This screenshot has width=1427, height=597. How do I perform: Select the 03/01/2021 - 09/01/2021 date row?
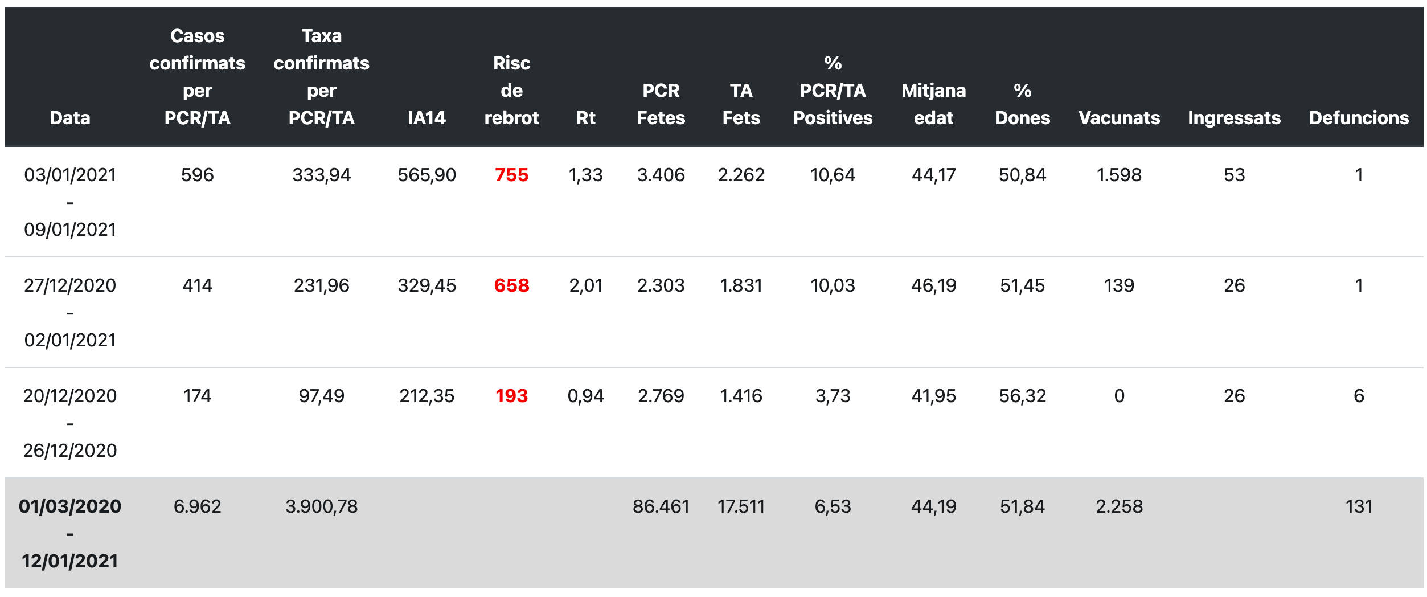[x=70, y=202]
